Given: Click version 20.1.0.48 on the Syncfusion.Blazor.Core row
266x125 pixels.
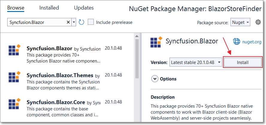Looking at the screenshot, I should [113, 102].
